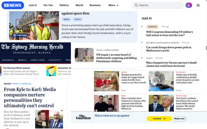Open Just In nav item

33,5
